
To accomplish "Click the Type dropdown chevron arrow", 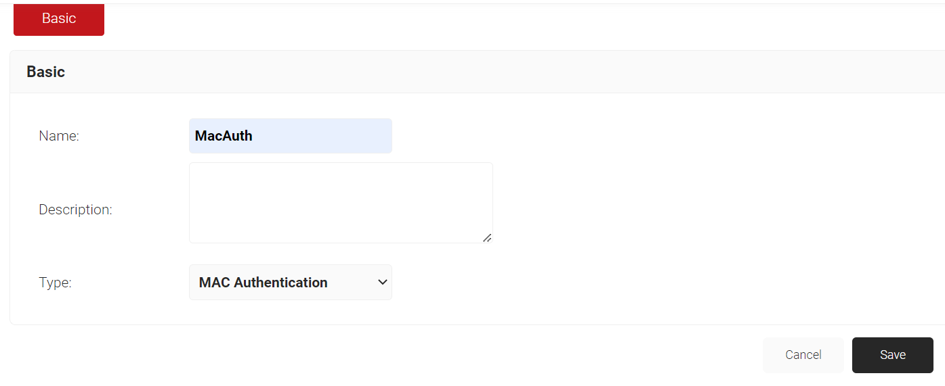I will click(382, 283).
